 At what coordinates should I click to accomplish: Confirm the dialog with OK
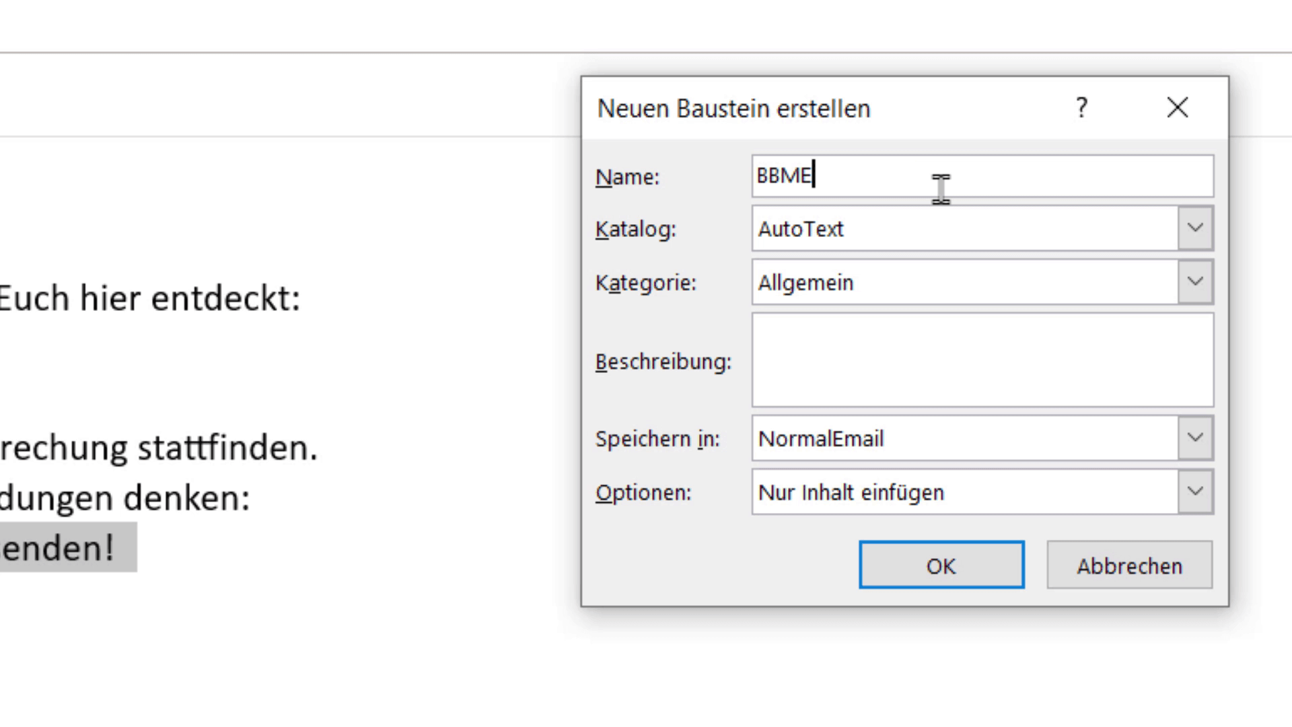point(941,565)
